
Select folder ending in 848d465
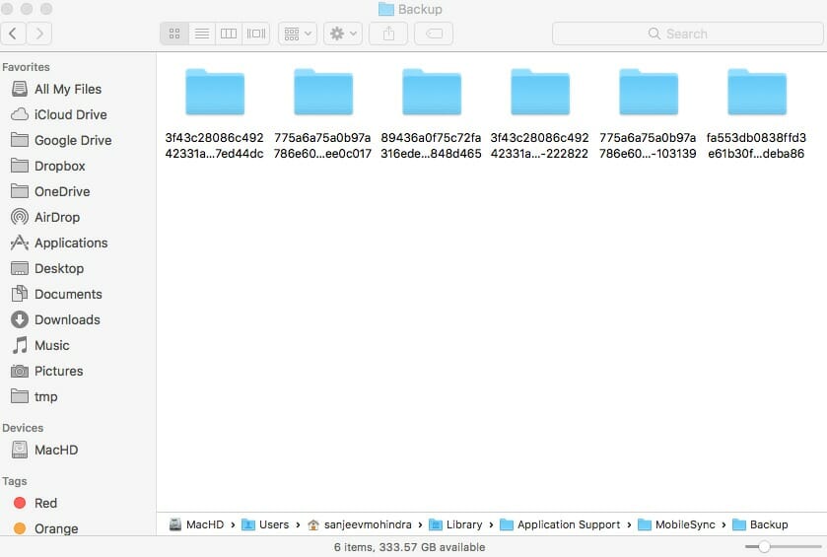tap(432, 114)
